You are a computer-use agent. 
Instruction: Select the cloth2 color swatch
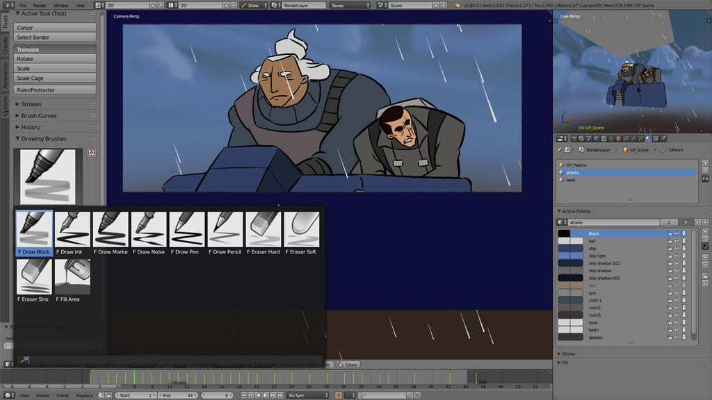(x=570, y=308)
